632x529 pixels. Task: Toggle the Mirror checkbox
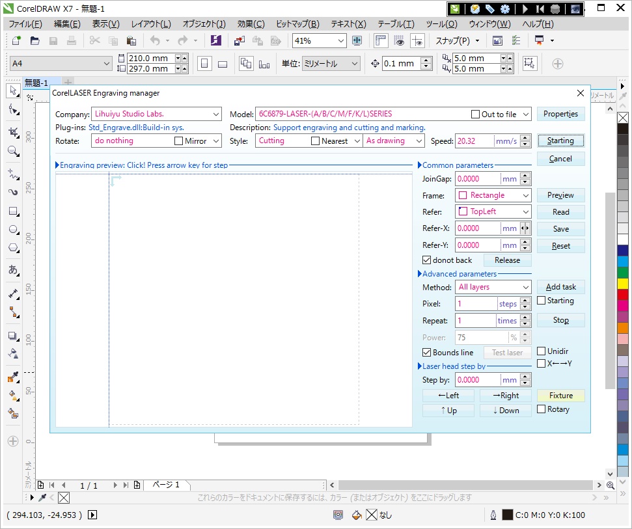pyautogui.click(x=178, y=141)
